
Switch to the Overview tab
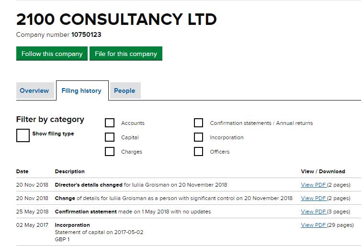(34, 91)
